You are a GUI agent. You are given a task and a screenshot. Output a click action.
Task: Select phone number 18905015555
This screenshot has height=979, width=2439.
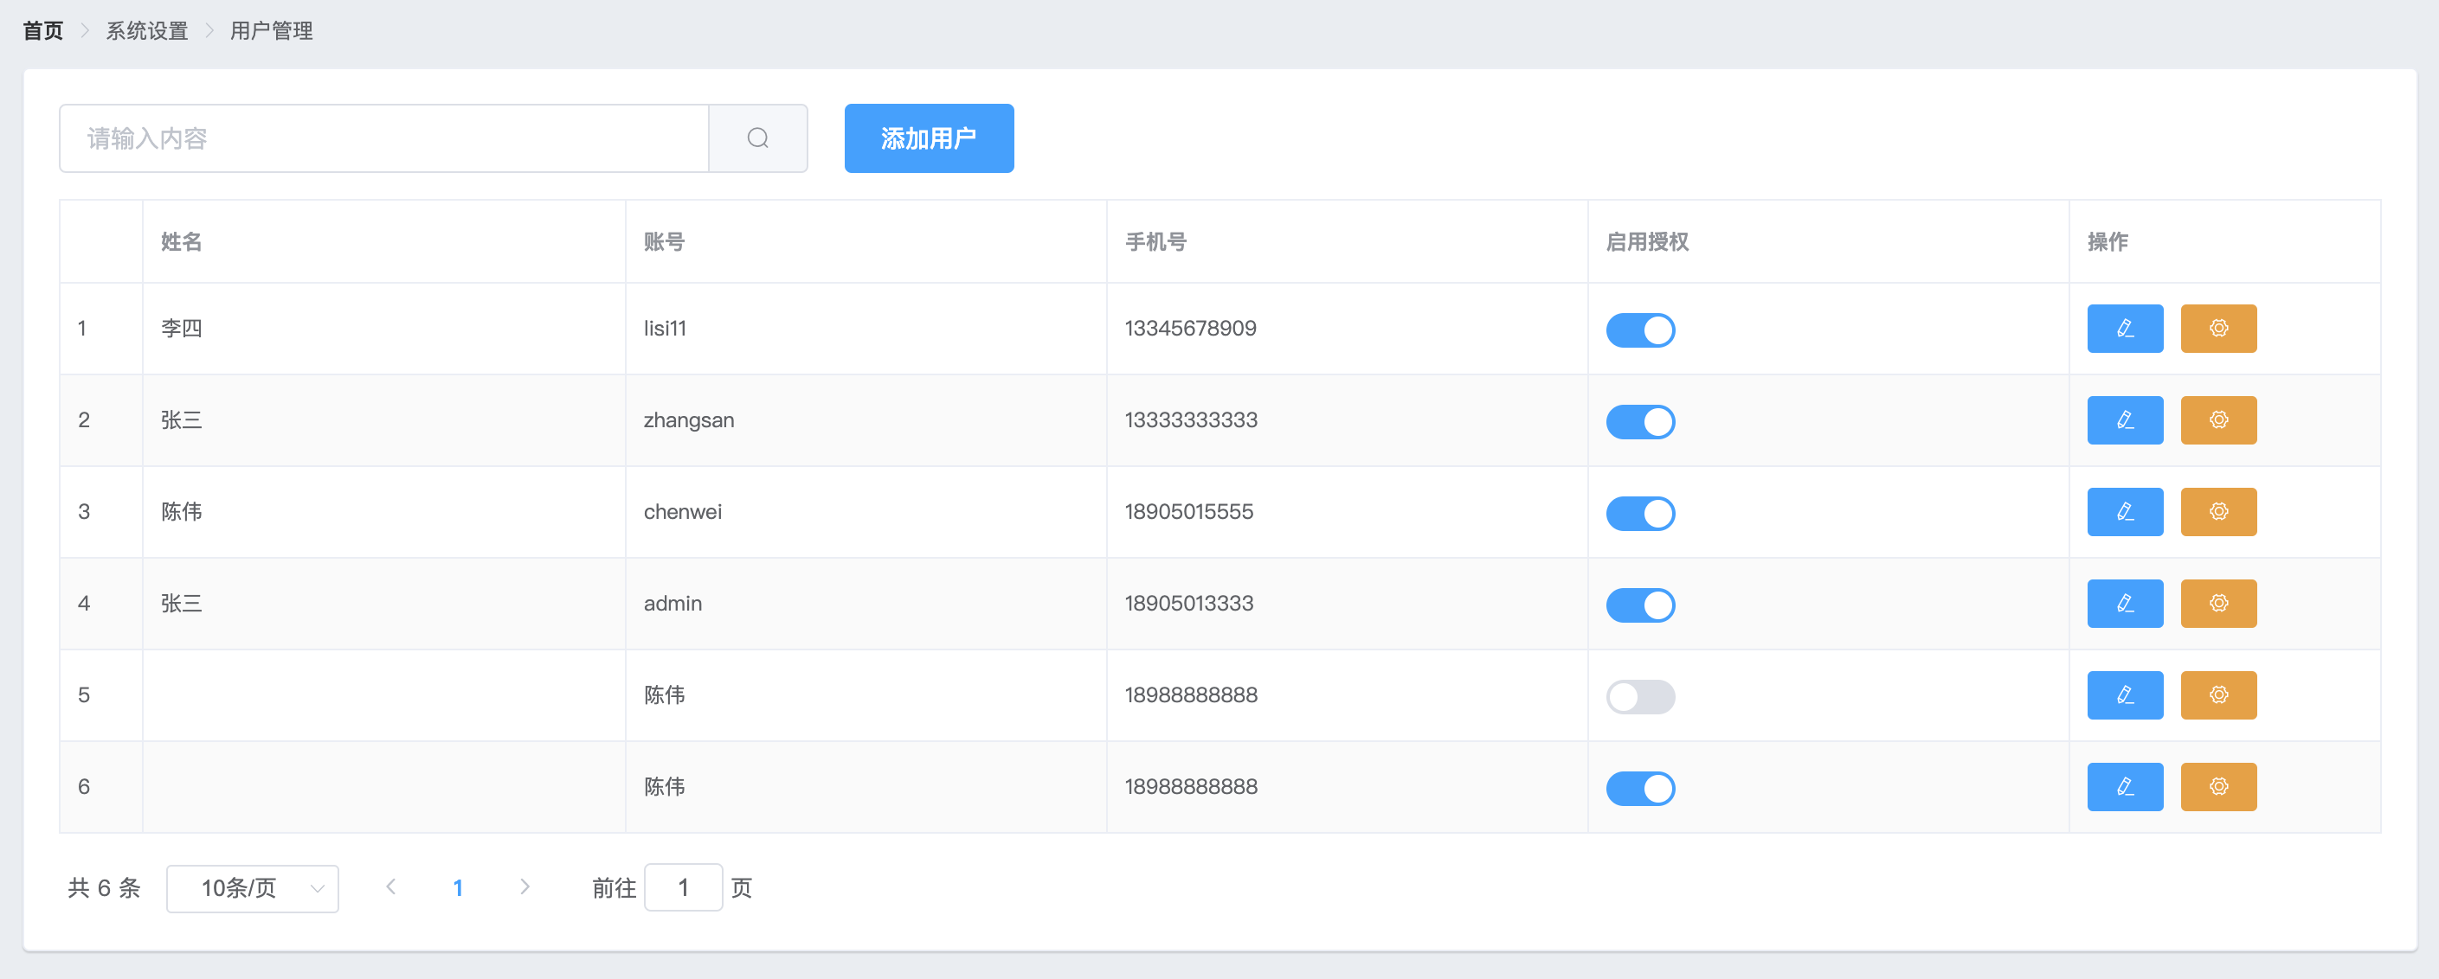click(x=1189, y=512)
